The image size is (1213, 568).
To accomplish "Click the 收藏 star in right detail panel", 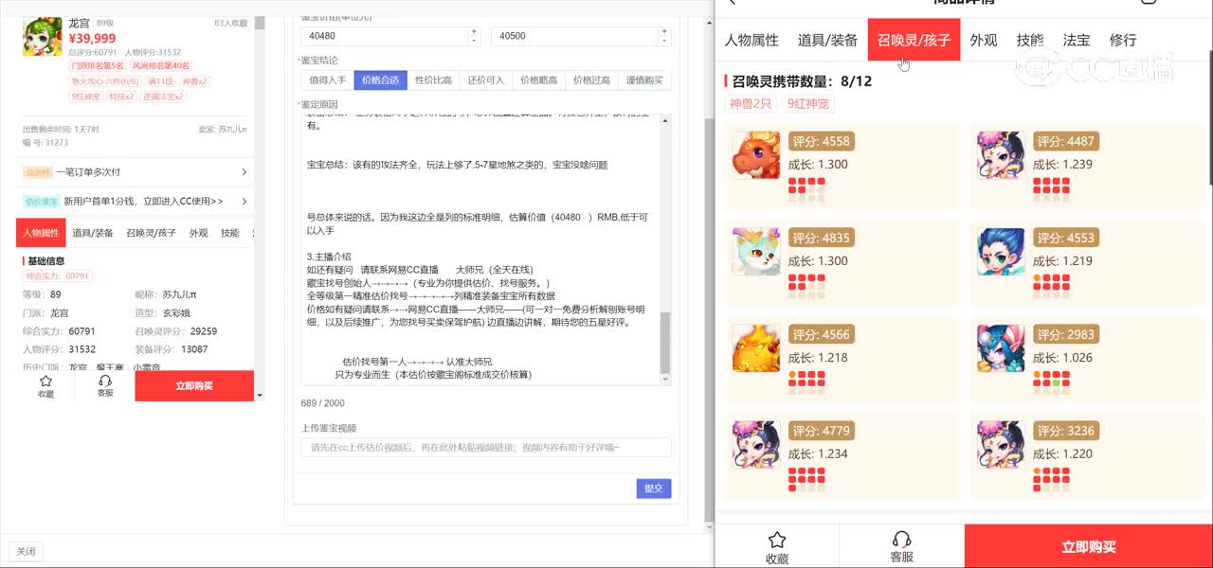I will 777,540.
